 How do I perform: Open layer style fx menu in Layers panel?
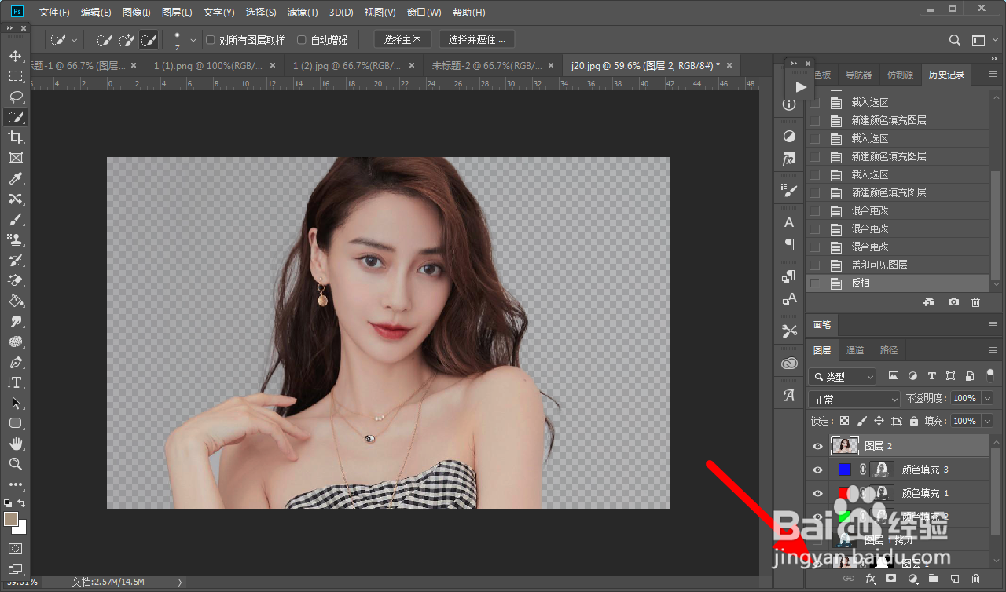pos(870,579)
